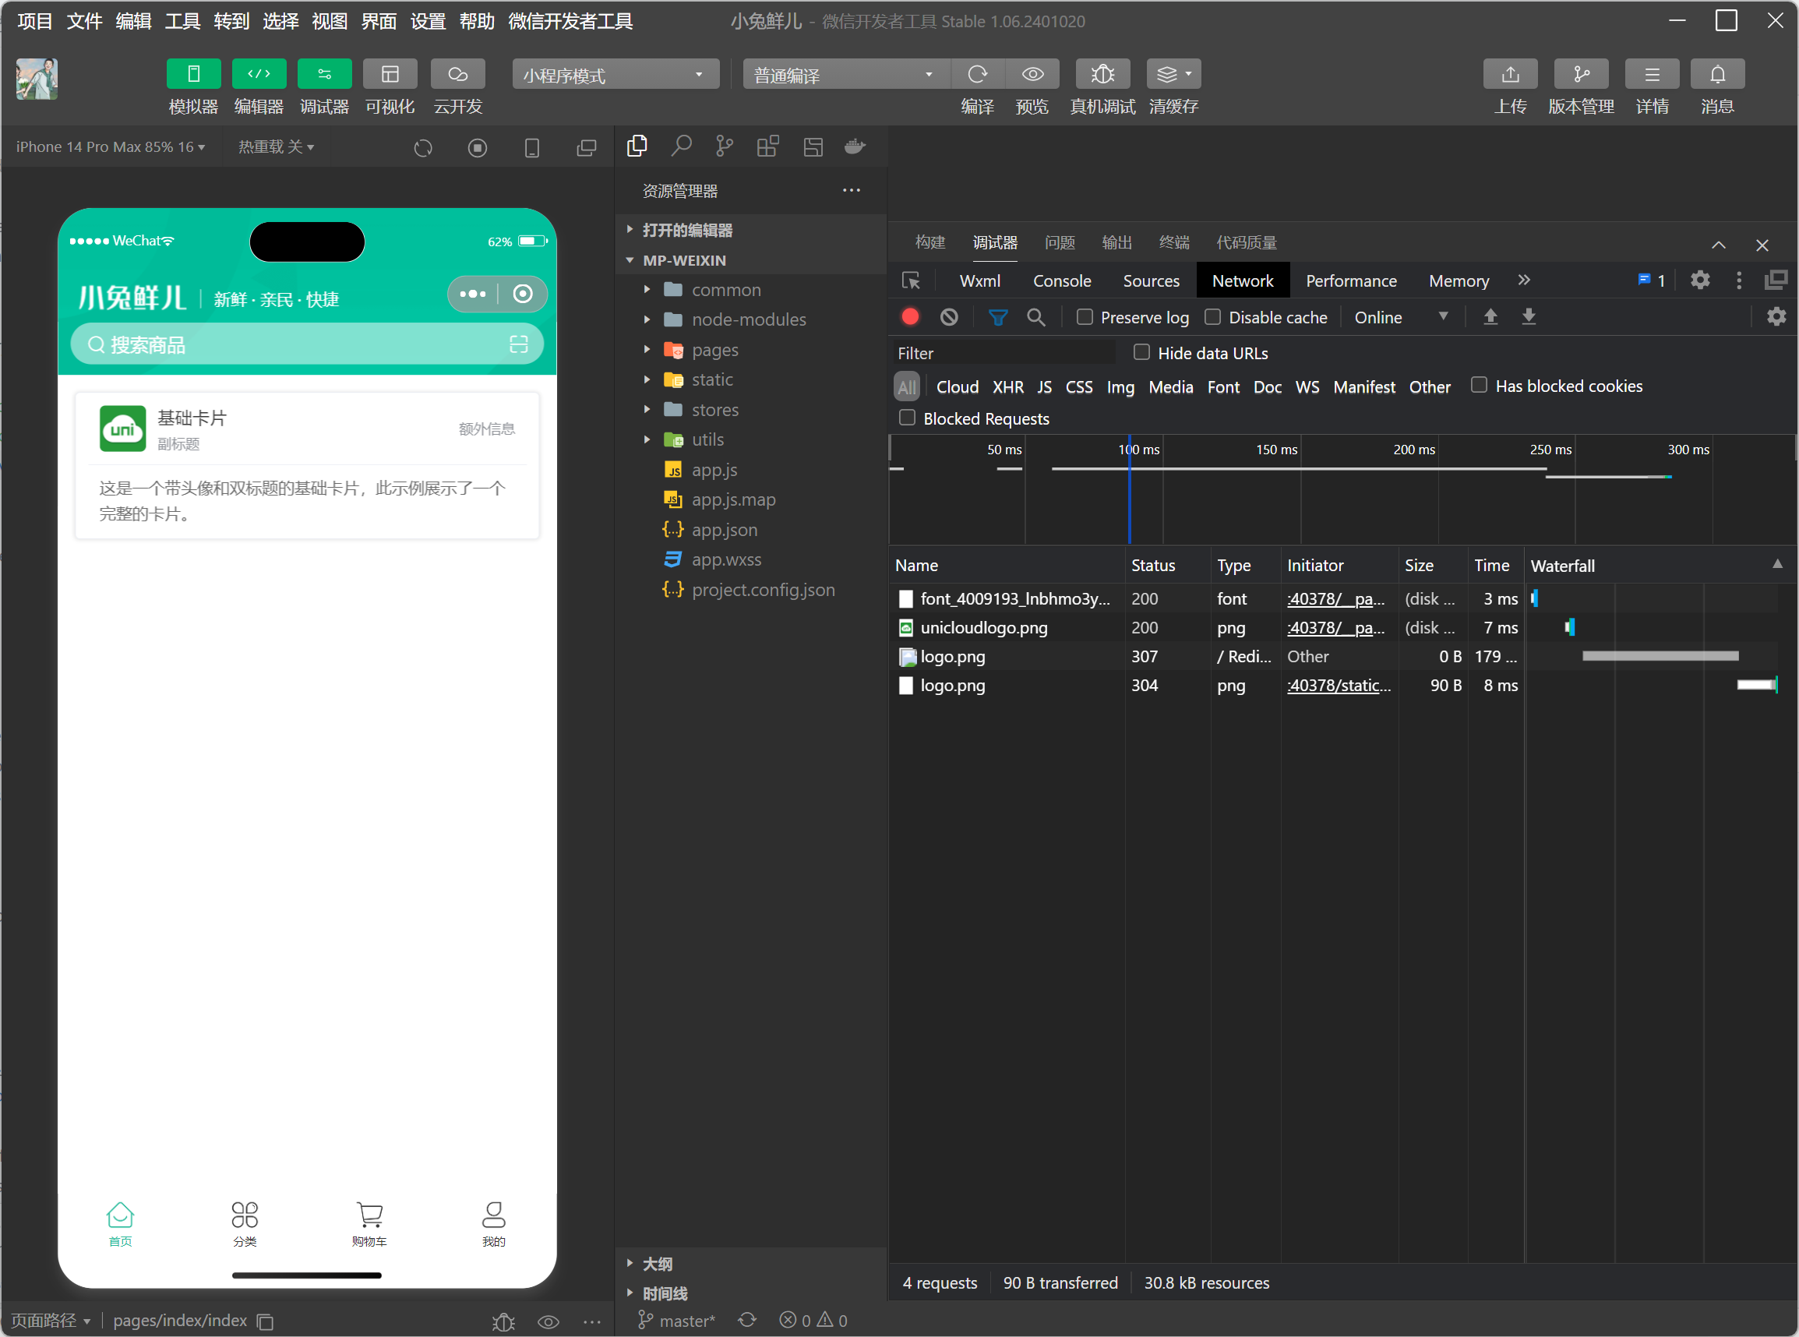Select the XHR filter type
Image resolution: width=1799 pixels, height=1337 pixels.
pyautogui.click(x=1007, y=387)
